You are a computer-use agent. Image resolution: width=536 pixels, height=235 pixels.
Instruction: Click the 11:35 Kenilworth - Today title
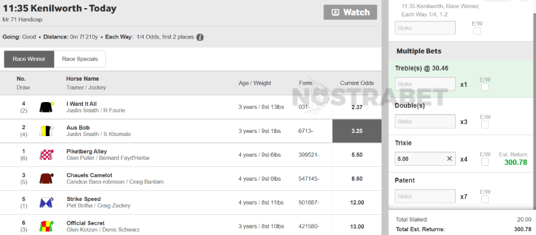pos(59,8)
